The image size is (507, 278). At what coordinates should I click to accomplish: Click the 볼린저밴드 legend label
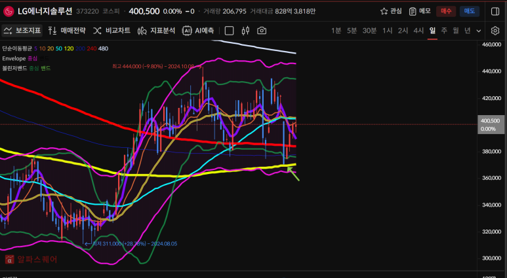click(x=14, y=69)
